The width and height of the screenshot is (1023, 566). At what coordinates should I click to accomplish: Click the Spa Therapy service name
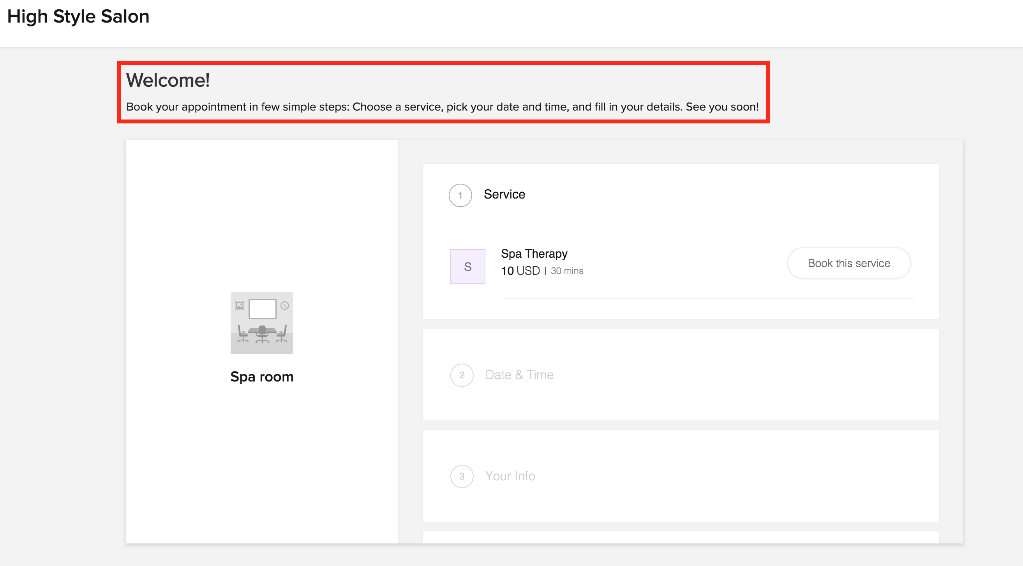click(x=534, y=254)
